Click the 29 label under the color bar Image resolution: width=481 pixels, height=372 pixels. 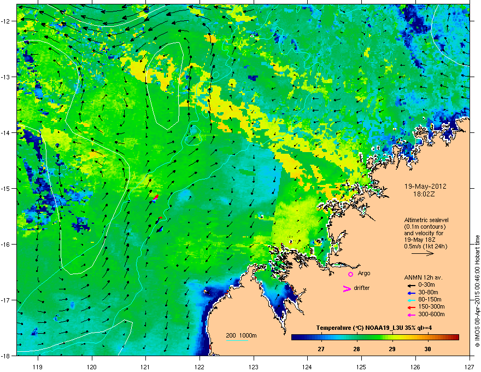click(392, 349)
